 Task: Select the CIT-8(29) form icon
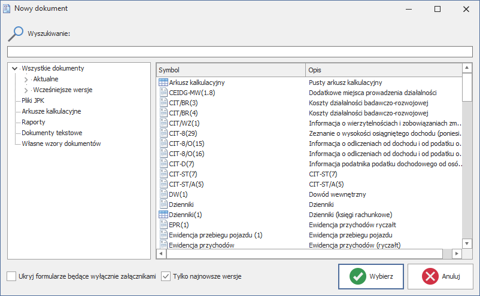point(163,133)
